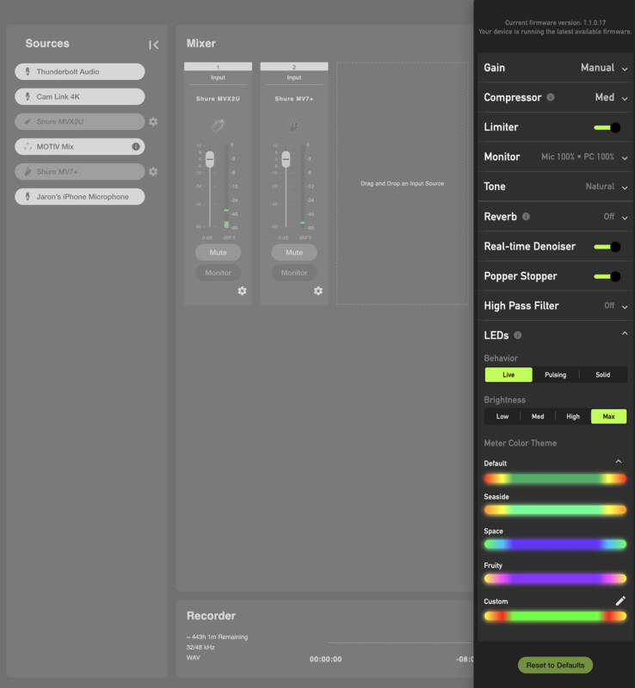Click the Shure MVX2U source in Sources list

pyautogui.click(x=79, y=121)
